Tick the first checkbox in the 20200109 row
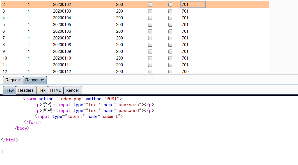Viewport: 298px width, 165px height. 150,51
